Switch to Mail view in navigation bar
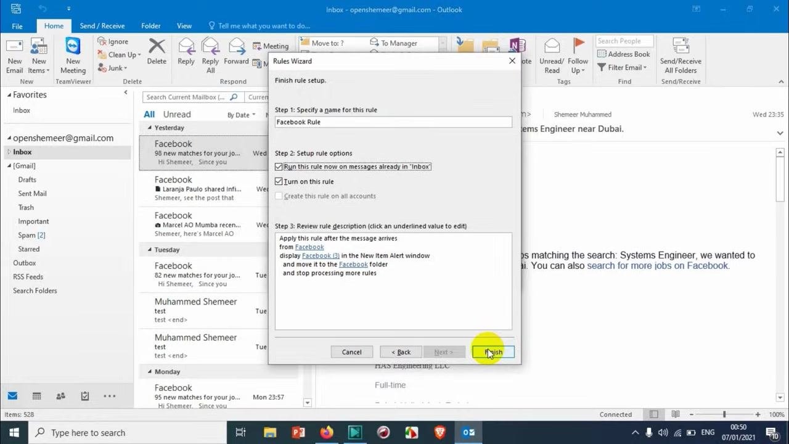 pos(12,396)
